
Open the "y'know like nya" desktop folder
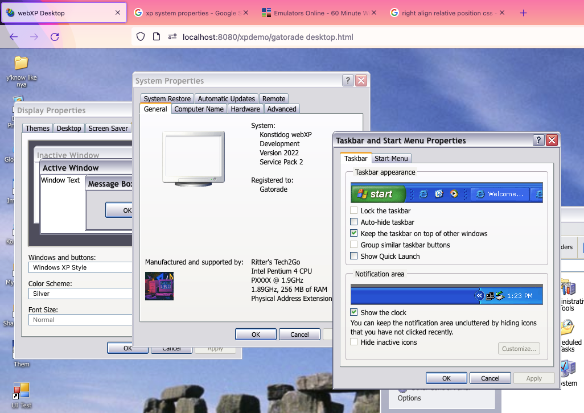[x=21, y=63]
